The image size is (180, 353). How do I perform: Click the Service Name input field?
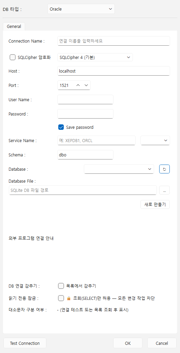pos(96,140)
